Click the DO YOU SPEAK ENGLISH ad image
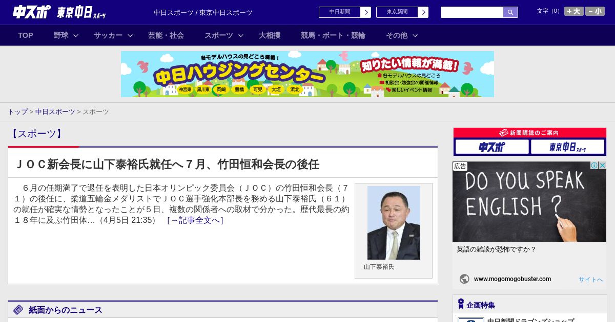The height and width of the screenshot is (322, 615). [529, 202]
